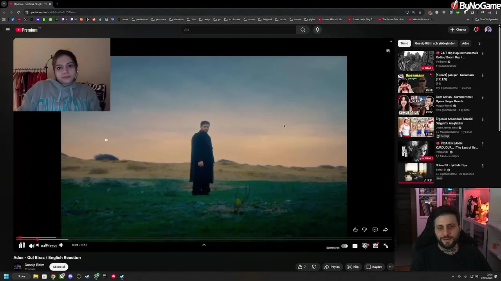Go to YouTube Premium home logo

pos(27,30)
